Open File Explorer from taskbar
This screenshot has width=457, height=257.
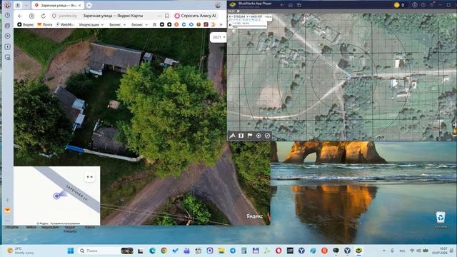click(x=221, y=251)
